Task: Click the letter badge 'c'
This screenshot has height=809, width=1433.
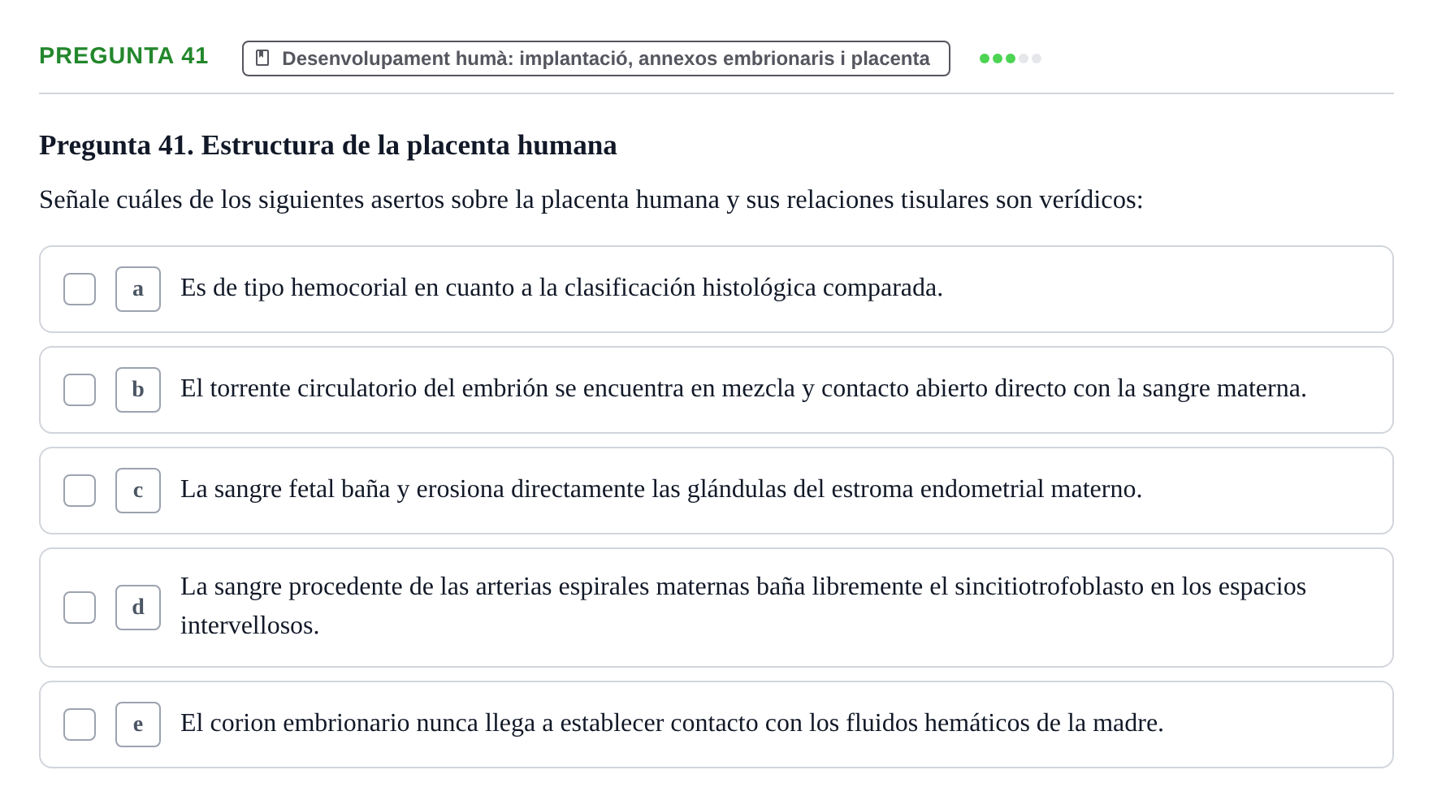Action: [x=138, y=491]
